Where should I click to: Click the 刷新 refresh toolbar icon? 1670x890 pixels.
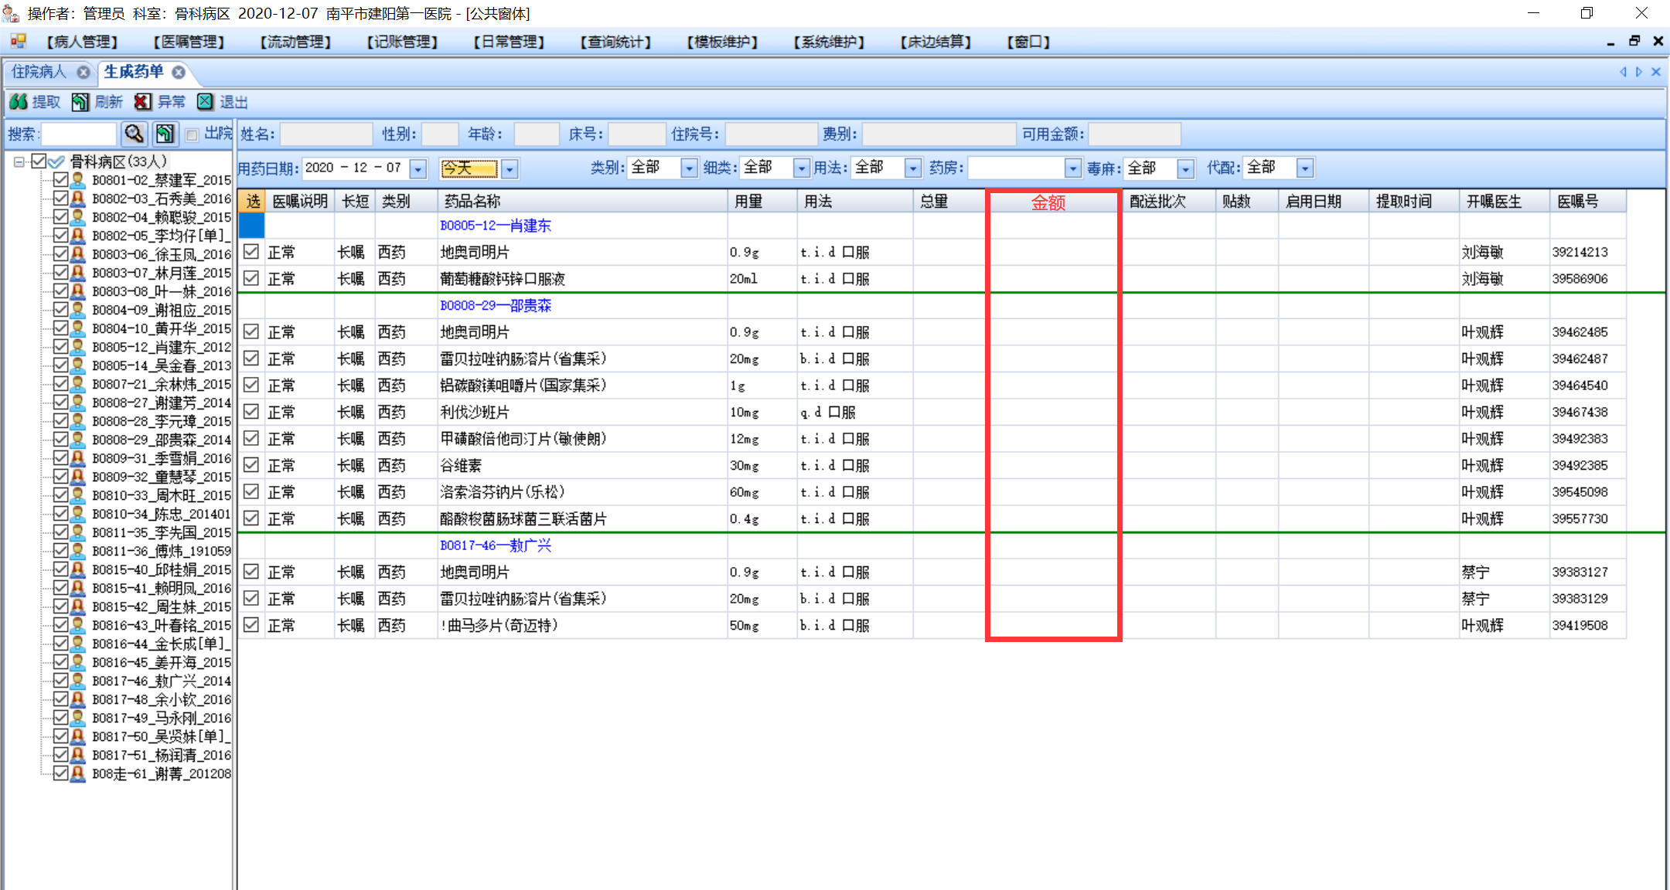pos(80,102)
